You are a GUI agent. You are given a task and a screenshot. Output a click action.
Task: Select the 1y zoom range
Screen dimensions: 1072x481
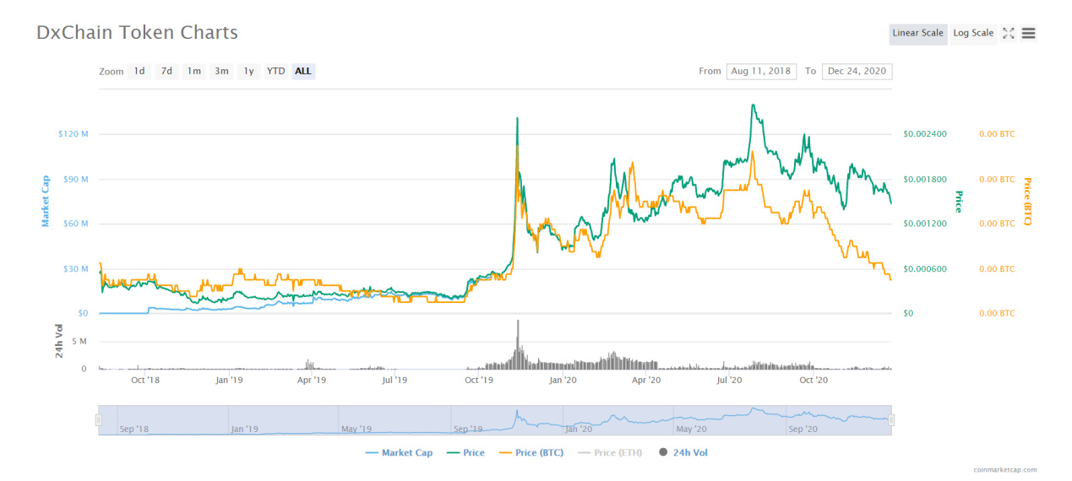[x=248, y=72]
